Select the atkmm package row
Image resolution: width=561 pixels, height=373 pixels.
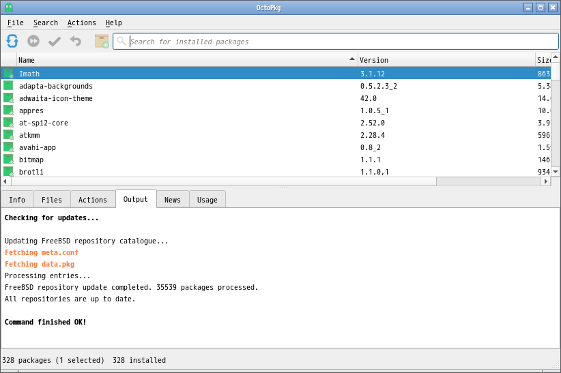(x=276, y=135)
